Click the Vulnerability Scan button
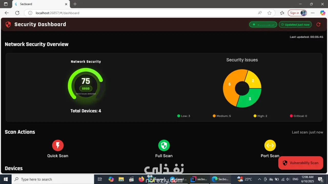This screenshot has height=184, width=328. click(x=301, y=163)
